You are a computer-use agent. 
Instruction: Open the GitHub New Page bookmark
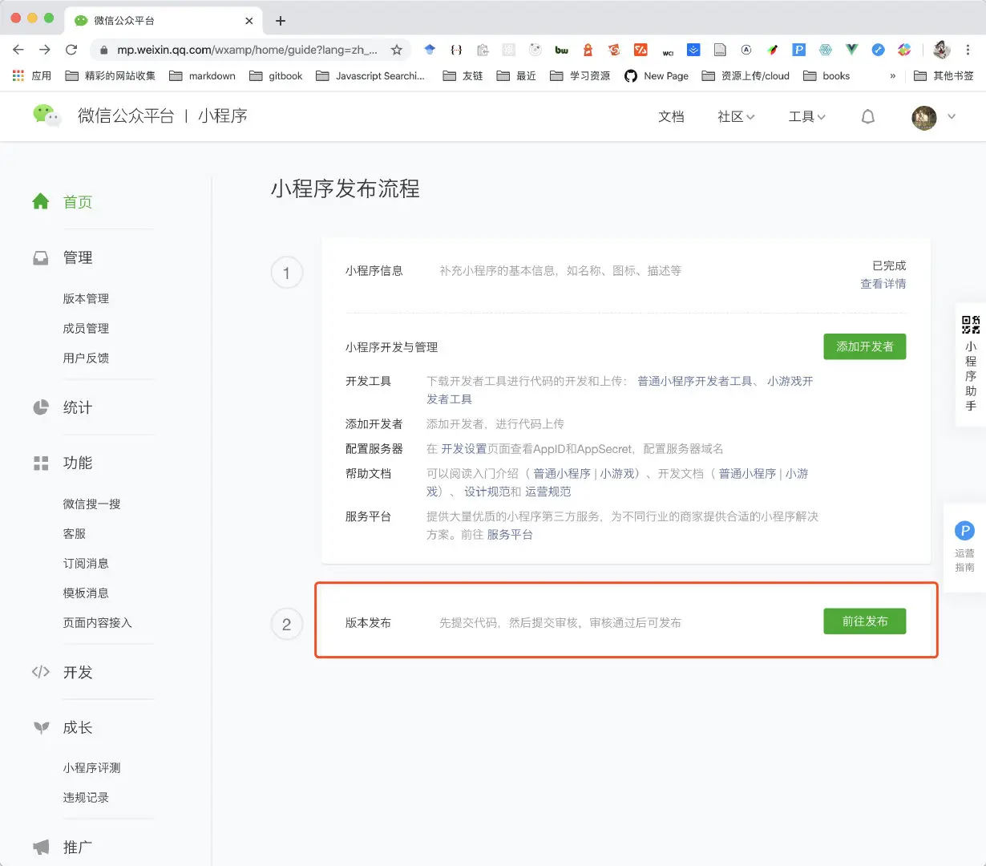click(x=656, y=76)
